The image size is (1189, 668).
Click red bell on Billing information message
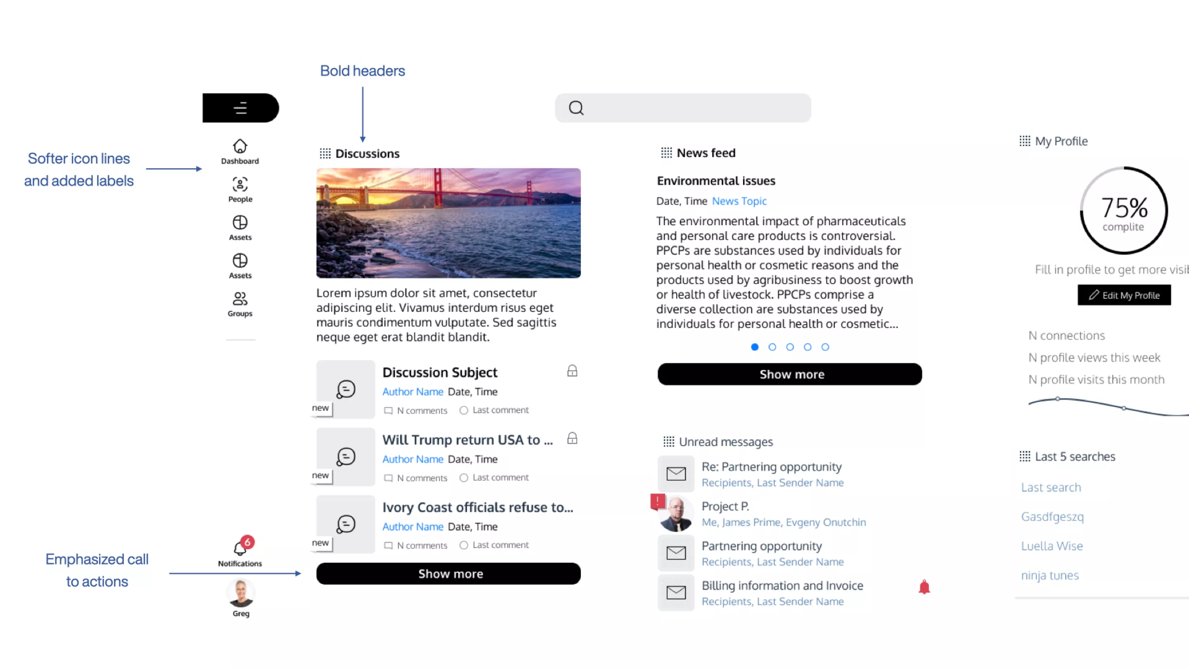pos(924,587)
